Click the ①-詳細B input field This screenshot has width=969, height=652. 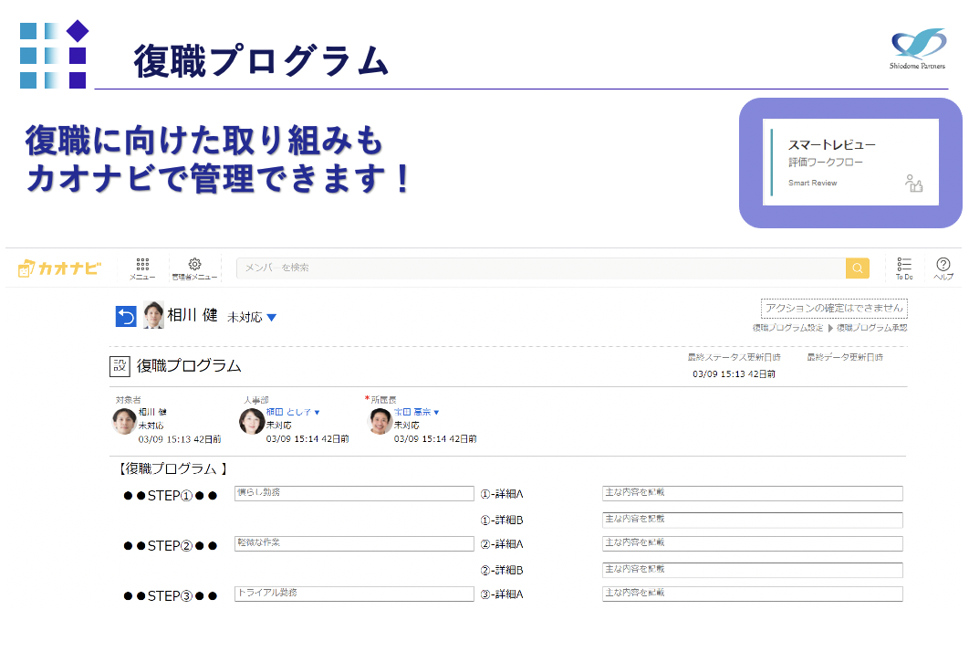[x=752, y=520]
